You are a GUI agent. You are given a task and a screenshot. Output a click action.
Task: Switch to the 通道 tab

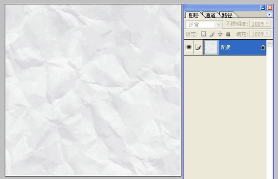point(210,15)
